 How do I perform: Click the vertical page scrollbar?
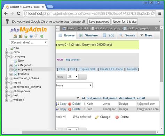162,56
